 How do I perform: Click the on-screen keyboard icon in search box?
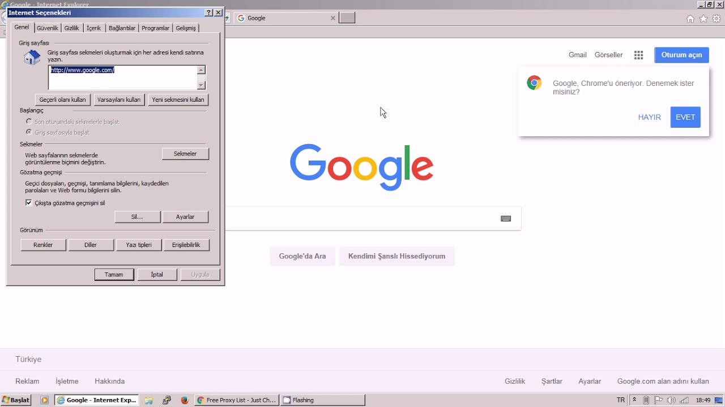pyautogui.click(x=506, y=219)
